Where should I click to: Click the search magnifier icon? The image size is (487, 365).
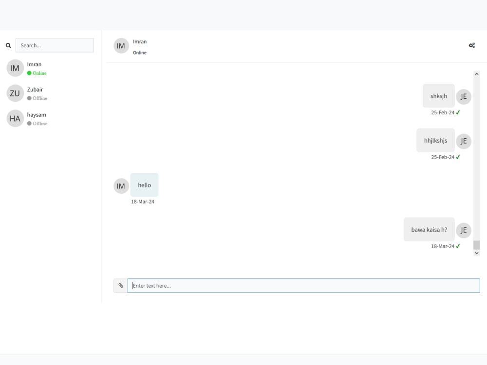click(8, 46)
